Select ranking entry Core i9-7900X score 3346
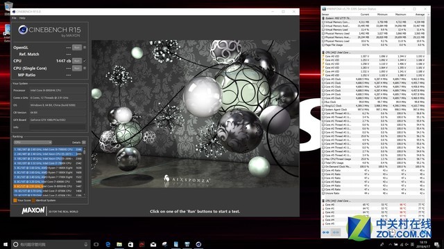 pyautogui.click(x=48, y=149)
